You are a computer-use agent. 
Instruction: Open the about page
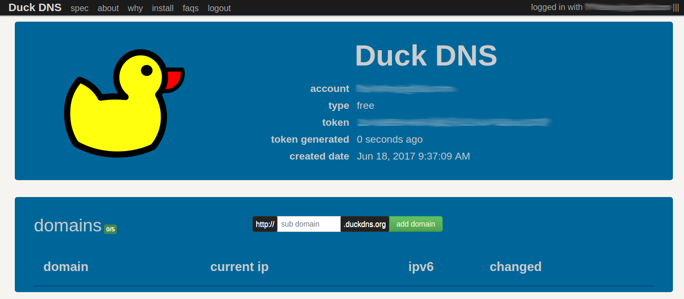point(108,8)
